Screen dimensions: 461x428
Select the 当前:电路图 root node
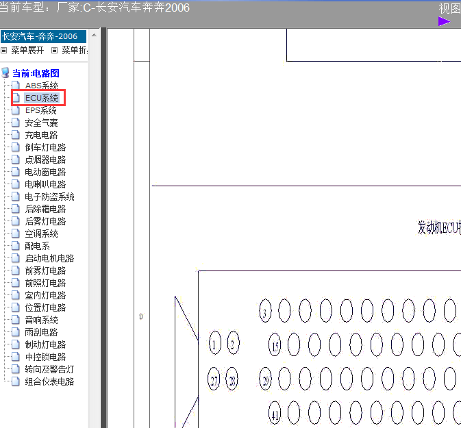coord(36,73)
